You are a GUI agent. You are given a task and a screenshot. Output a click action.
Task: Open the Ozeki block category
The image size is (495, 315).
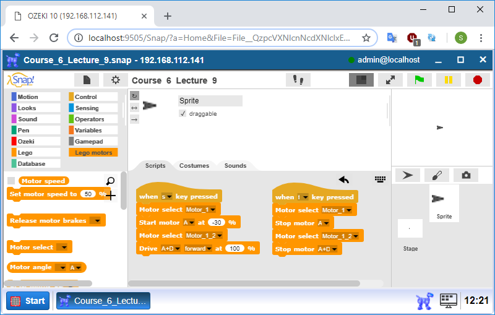[36, 141]
